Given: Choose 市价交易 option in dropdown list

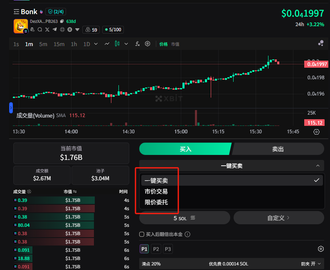Looking at the screenshot, I should click(x=156, y=191).
